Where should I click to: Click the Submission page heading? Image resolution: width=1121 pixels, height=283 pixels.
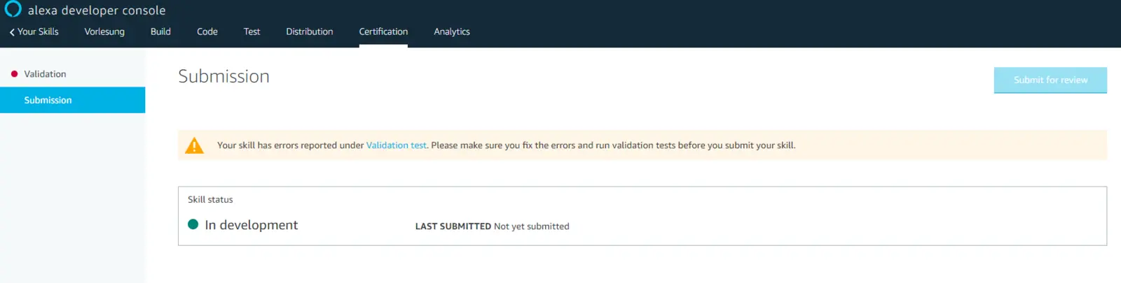pyautogui.click(x=223, y=76)
